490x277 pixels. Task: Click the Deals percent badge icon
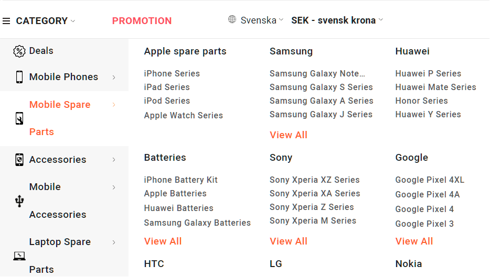pos(19,51)
